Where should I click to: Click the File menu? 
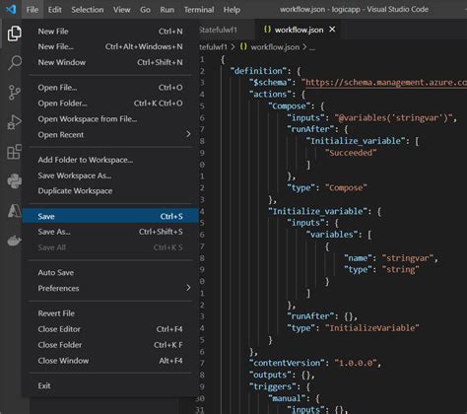(33, 10)
